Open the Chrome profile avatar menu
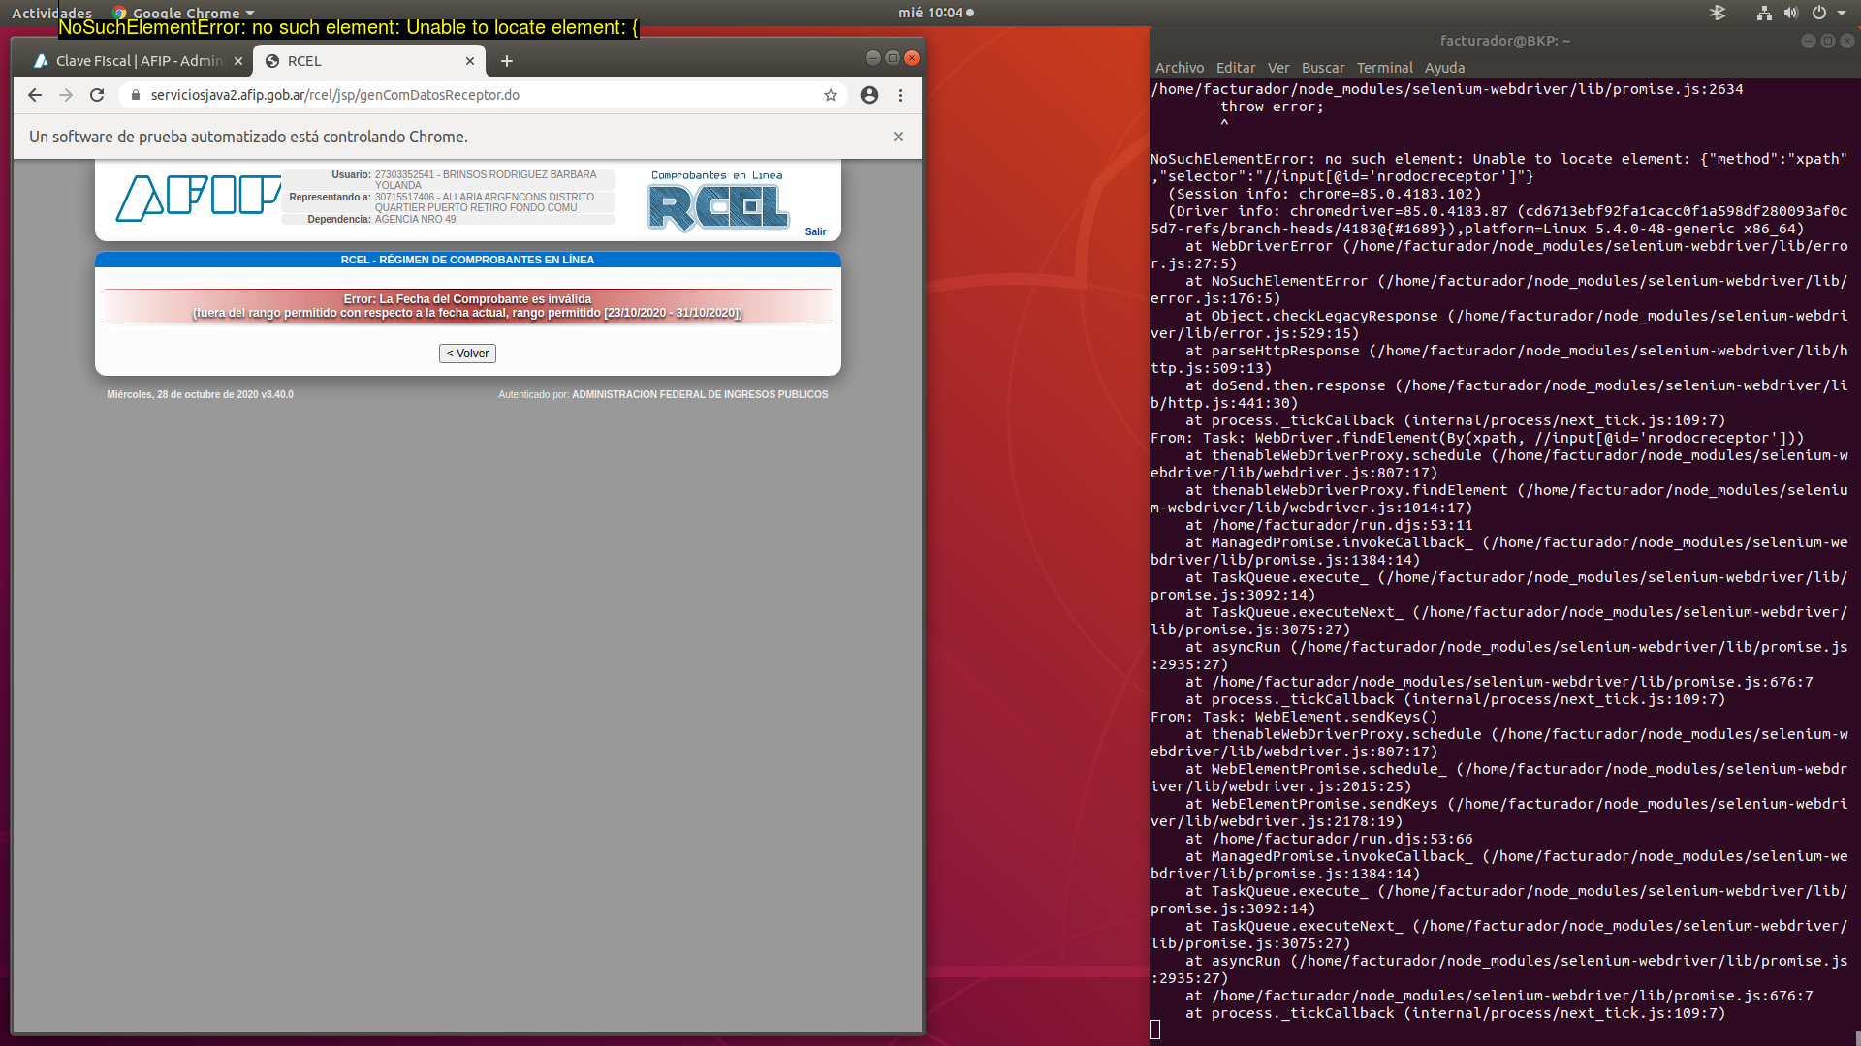1861x1046 pixels. (869, 95)
